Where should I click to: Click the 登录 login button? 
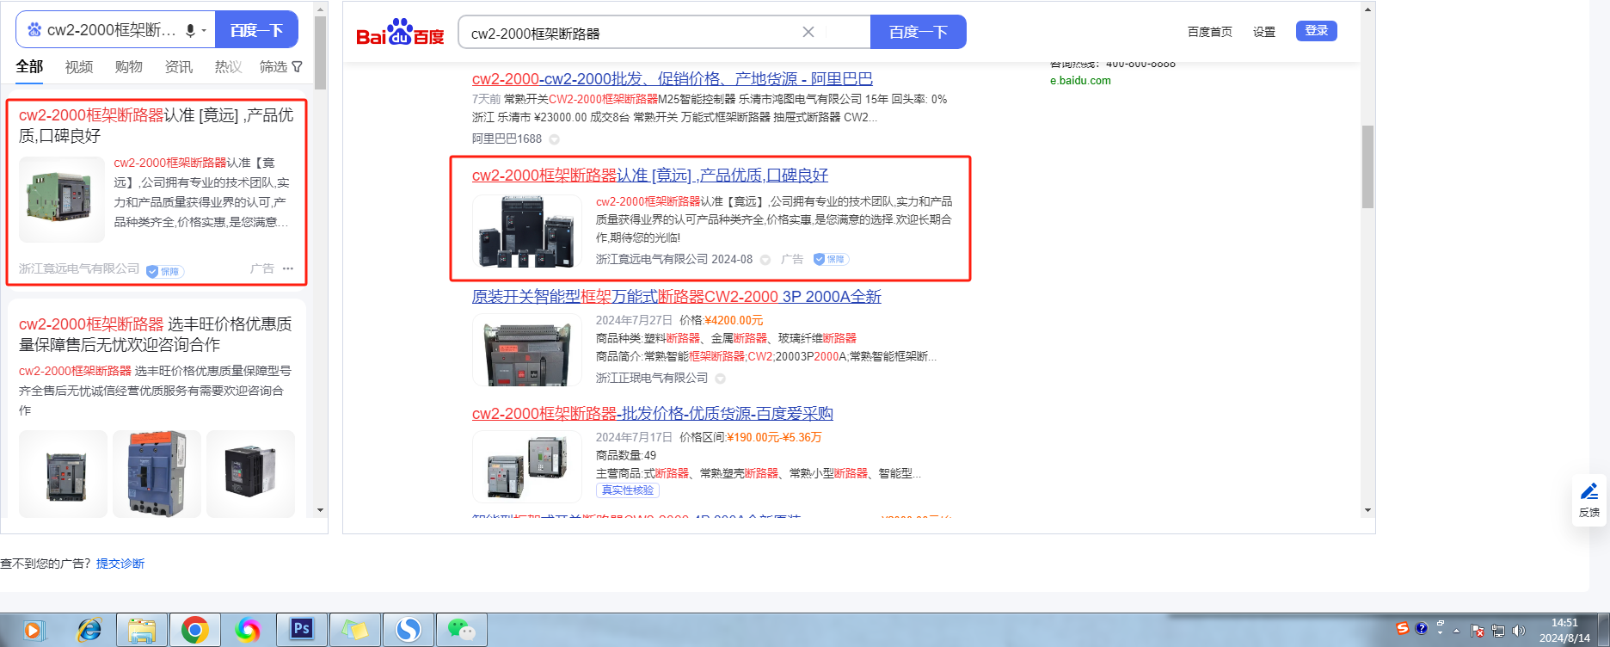(1317, 31)
